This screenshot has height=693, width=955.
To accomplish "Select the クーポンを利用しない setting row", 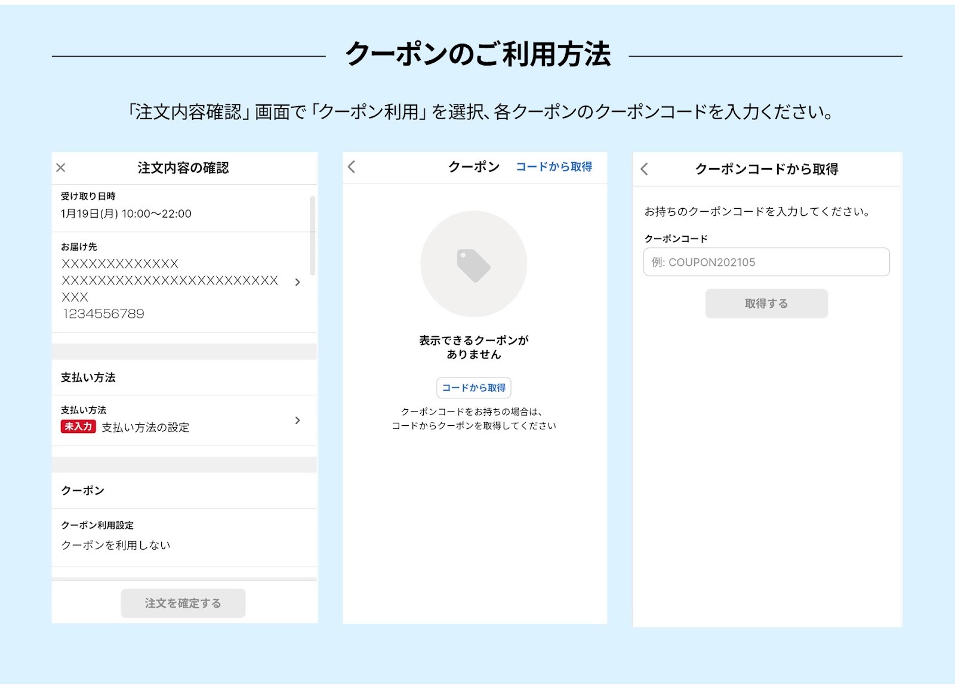I will coord(116,545).
